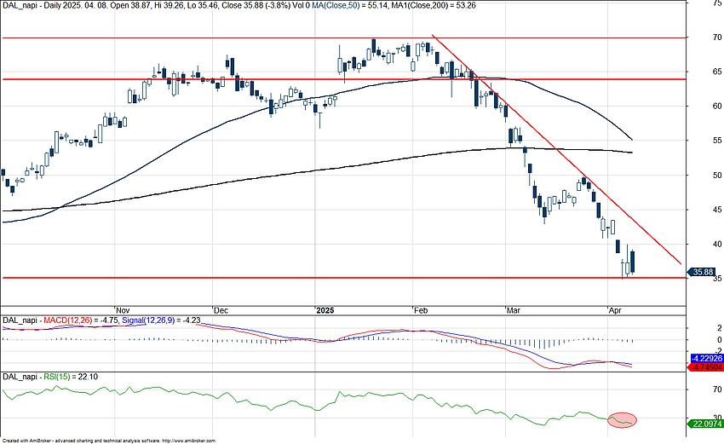Viewport: 724px width, 444px height.
Task: Click the 0 label on MACD axis
Action: (x=719, y=339)
